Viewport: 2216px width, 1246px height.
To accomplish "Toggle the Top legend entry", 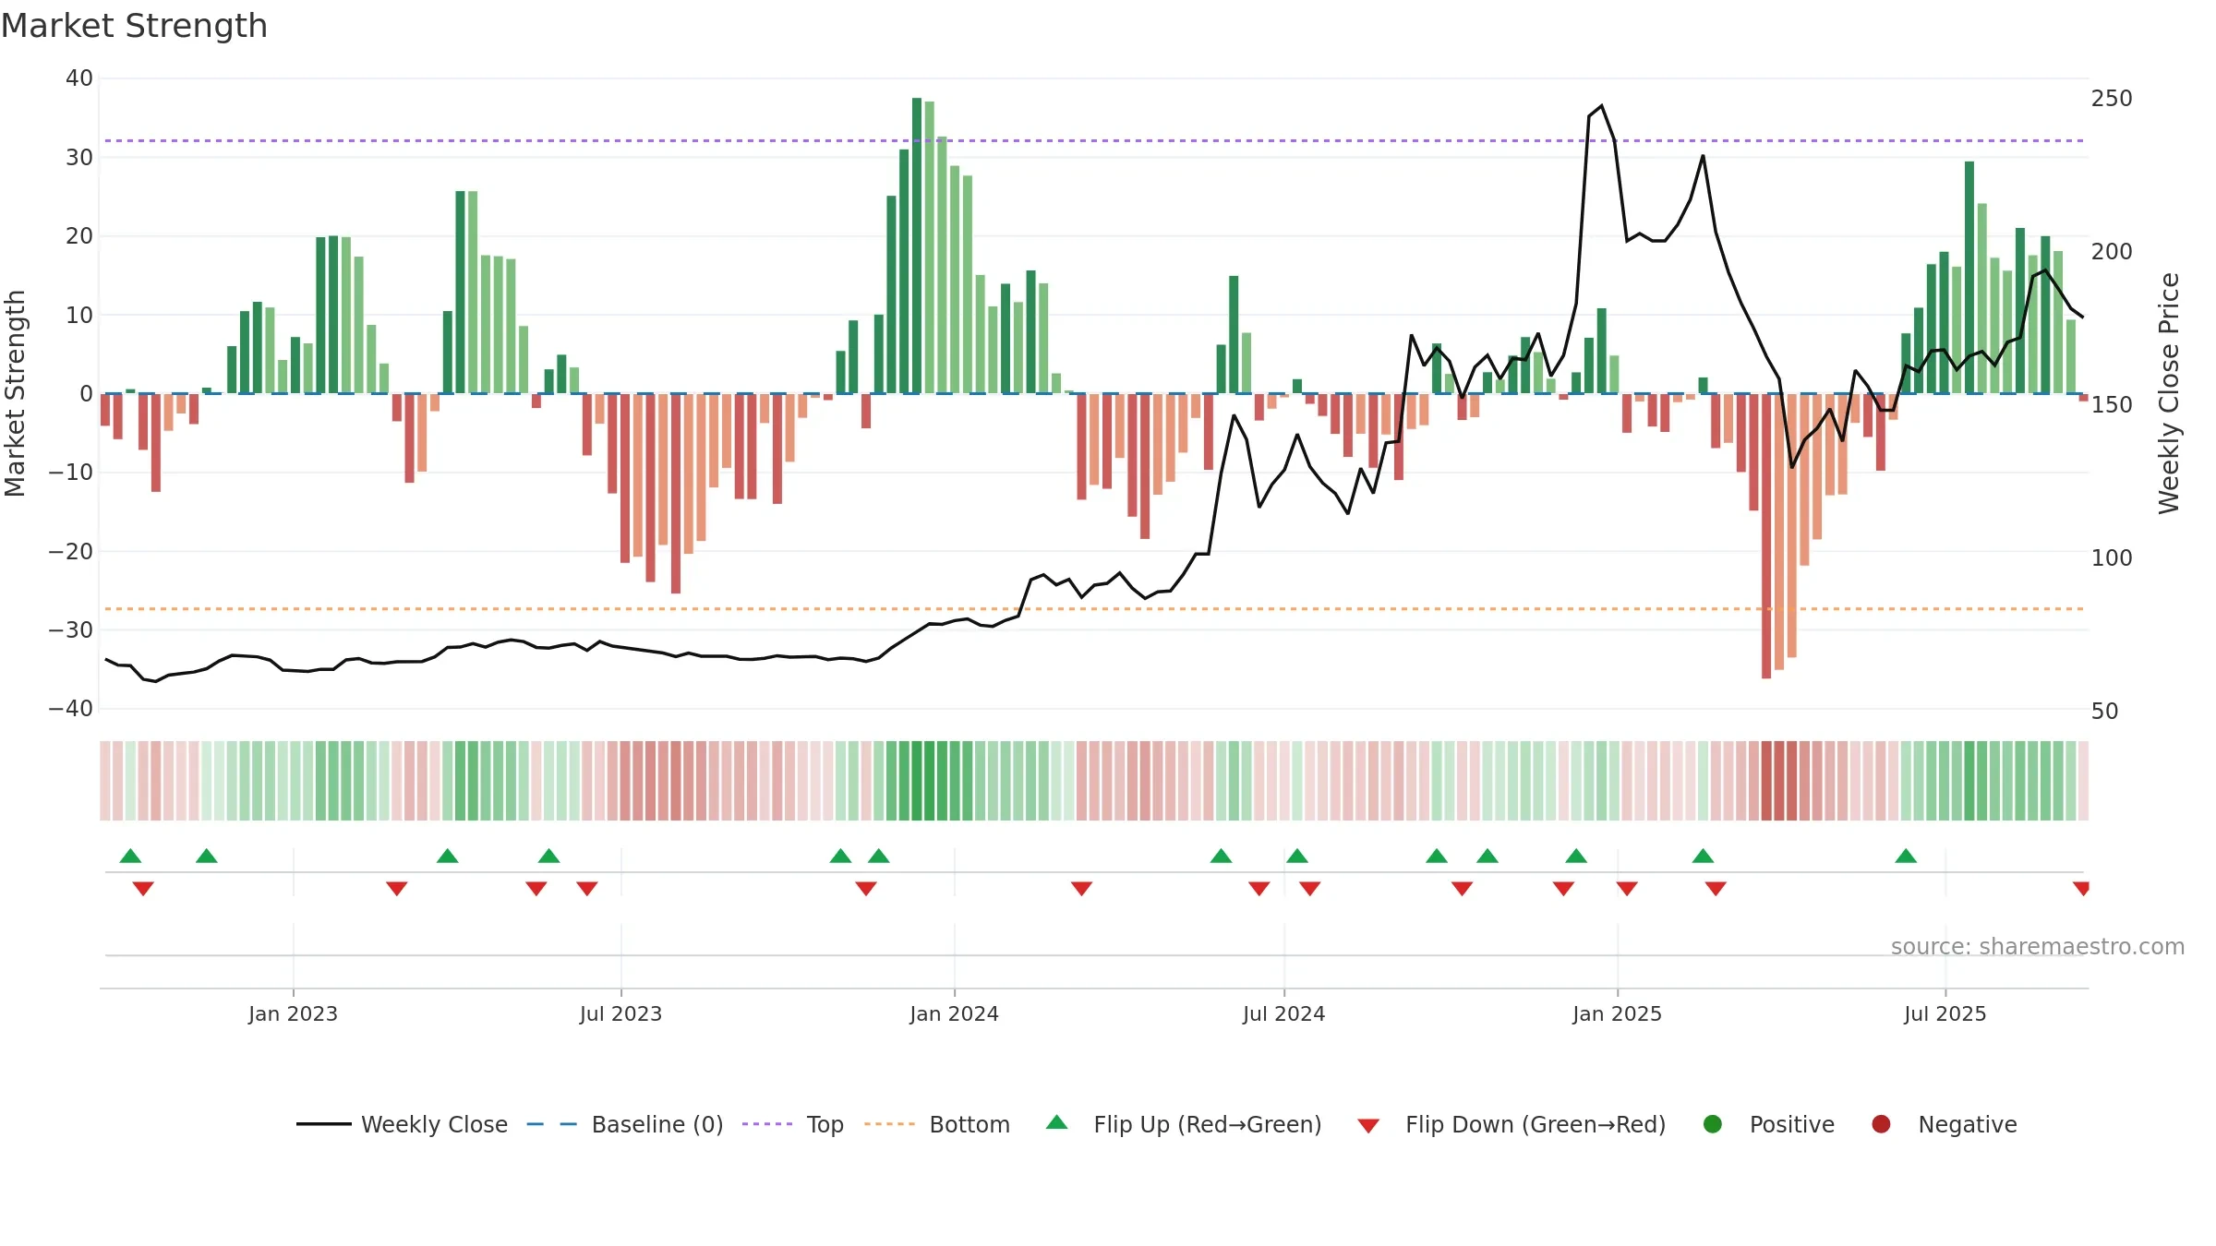I will (793, 1124).
